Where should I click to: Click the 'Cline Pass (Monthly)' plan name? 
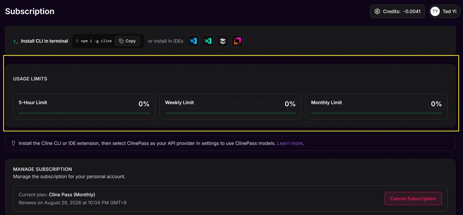tap(72, 195)
